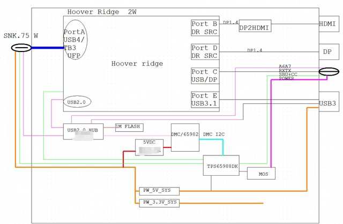
Task: Select the 'Hoover Ridge 2W' title text
Action: pyautogui.click(x=102, y=12)
